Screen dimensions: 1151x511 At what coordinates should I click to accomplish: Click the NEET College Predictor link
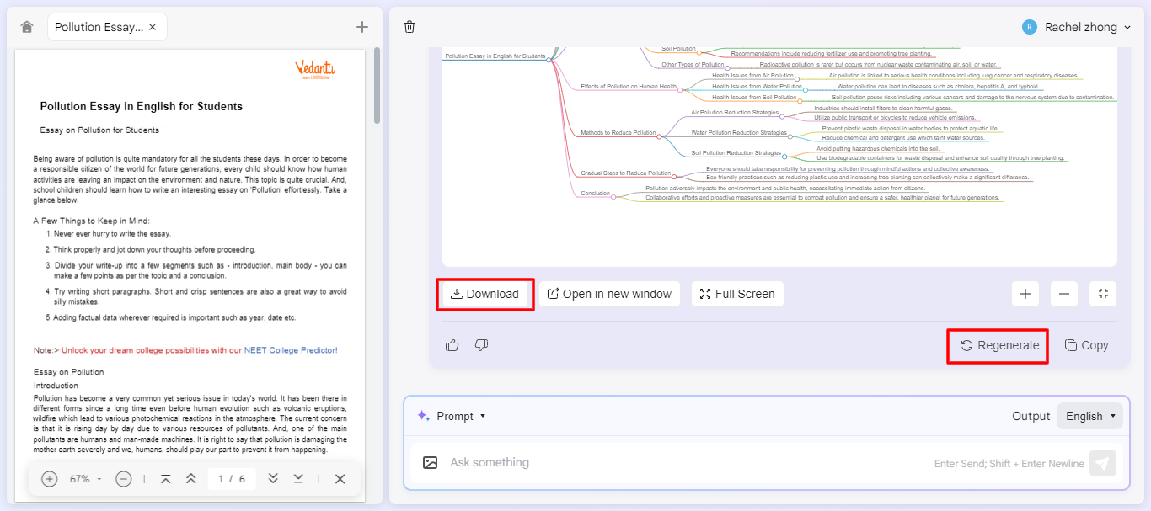(290, 350)
